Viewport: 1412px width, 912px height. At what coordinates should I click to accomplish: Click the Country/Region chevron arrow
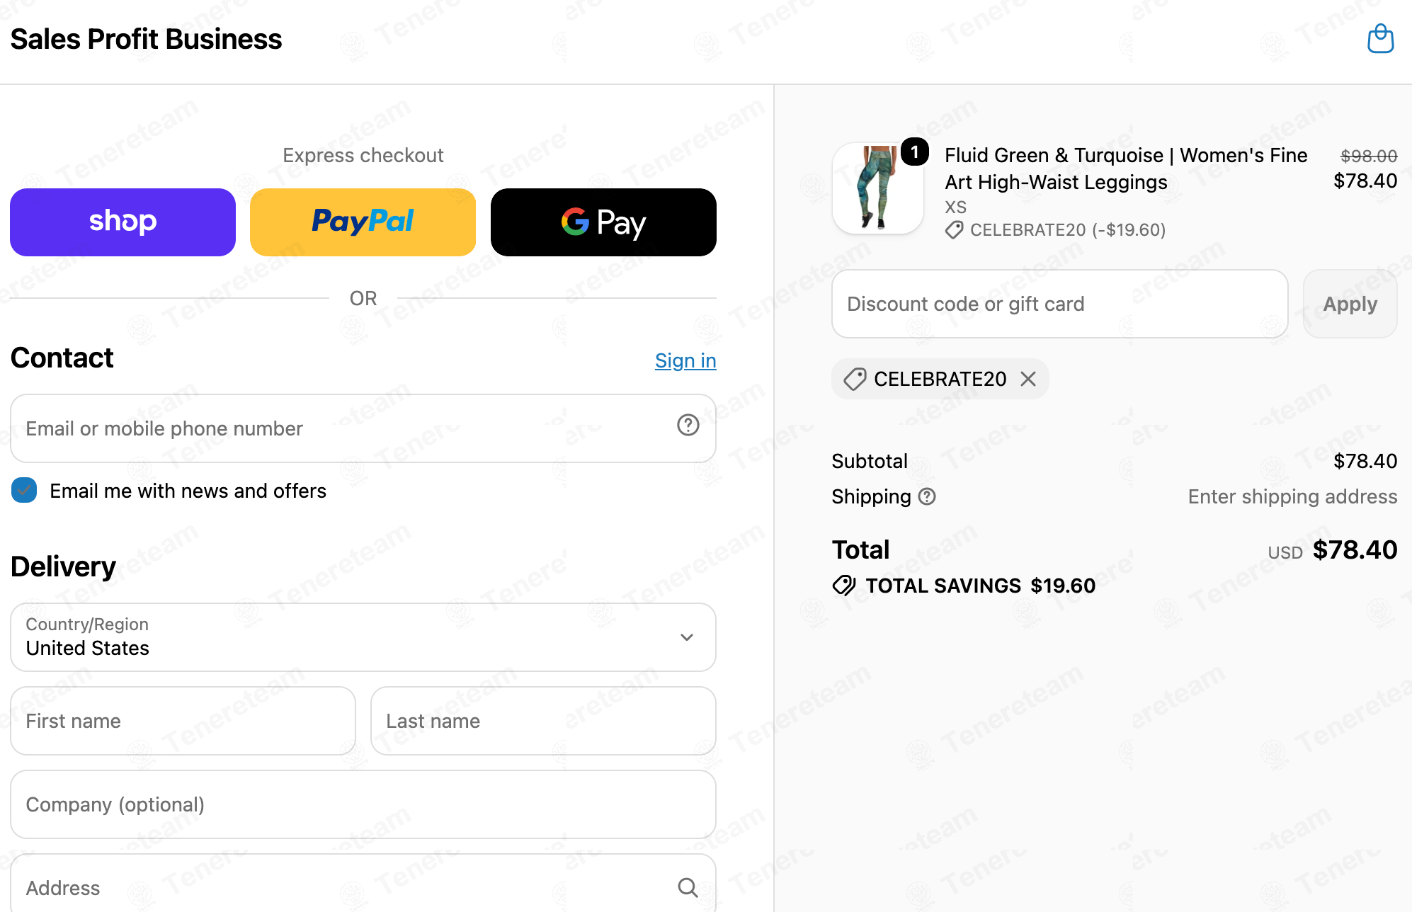pyautogui.click(x=686, y=637)
